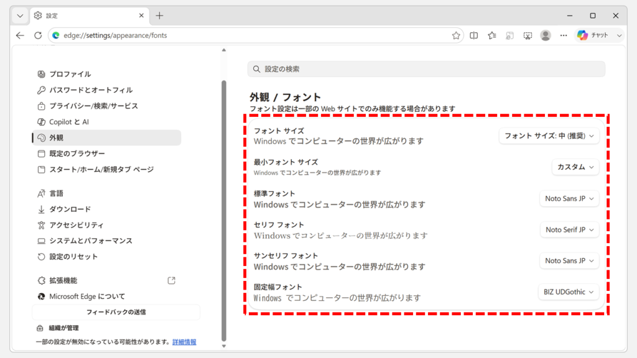Open Copilot と AI settings
This screenshot has width=637, height=358.
point(106,122)
